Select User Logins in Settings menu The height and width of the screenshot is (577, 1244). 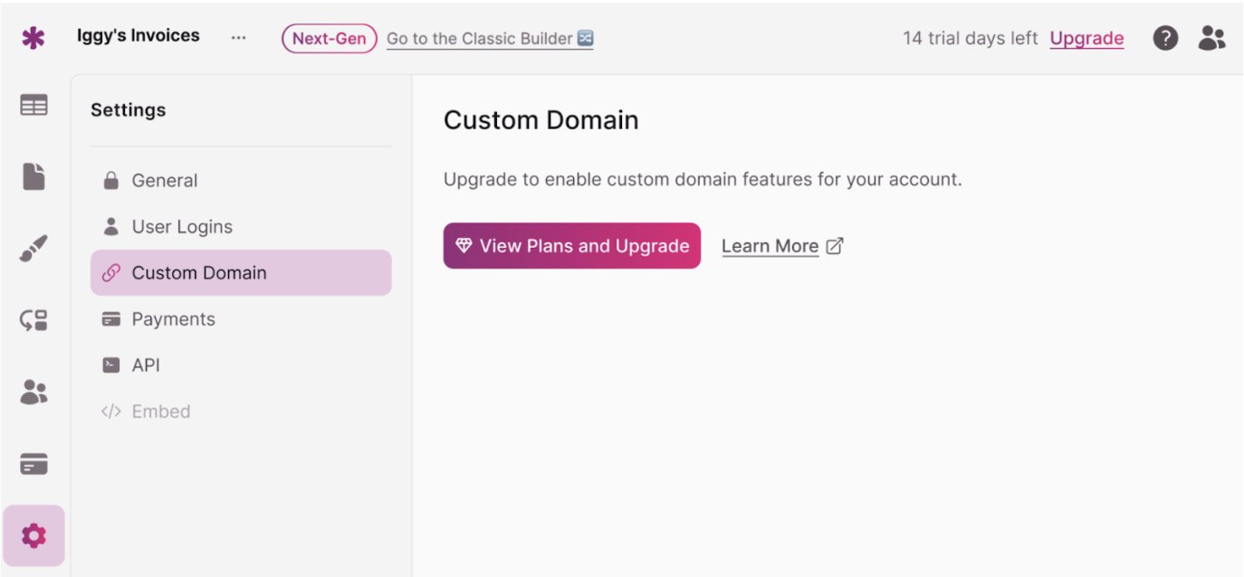click(x=181, y=227)
